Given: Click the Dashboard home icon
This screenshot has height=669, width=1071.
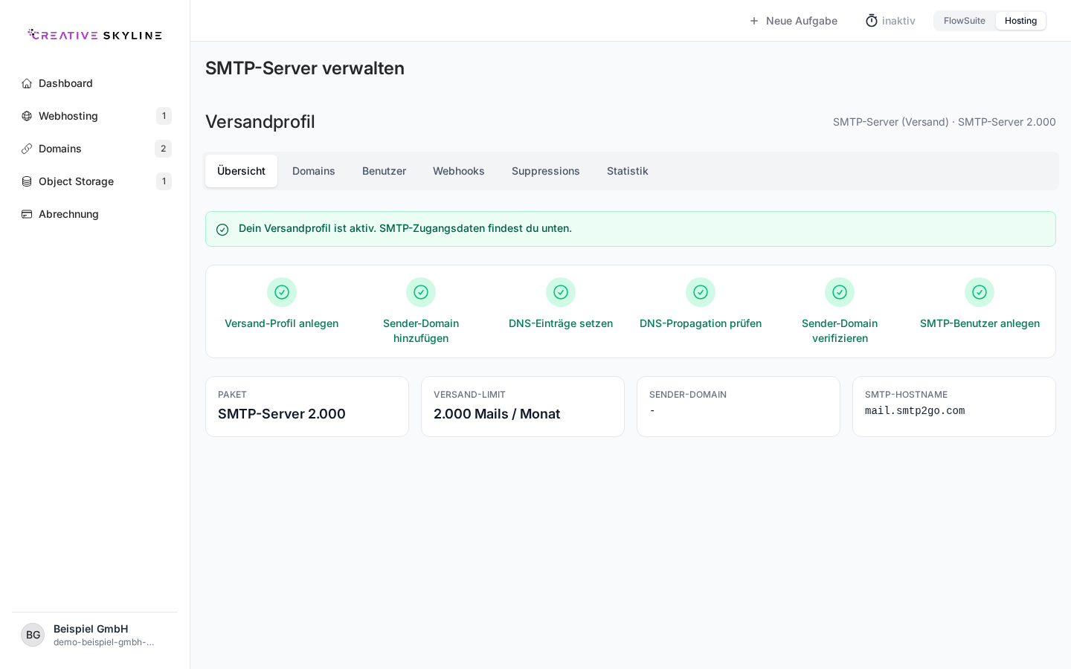Looking at the screenshot, I should [x=27, y=83].
